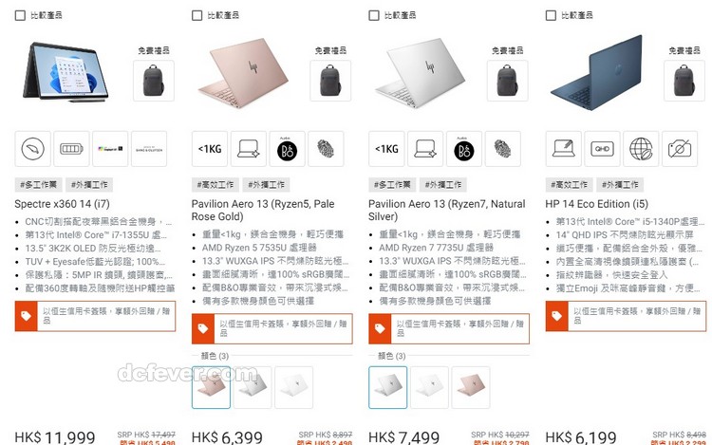Click the #高效工作 tag on HP 14 Eco Edition
Screen dimensions: 712x445
(570, 185)
